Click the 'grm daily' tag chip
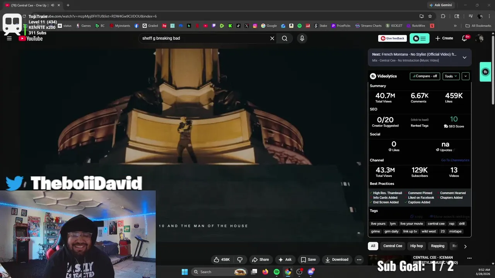The width and height of the screenshot is (495, 278). pos(391,231)
